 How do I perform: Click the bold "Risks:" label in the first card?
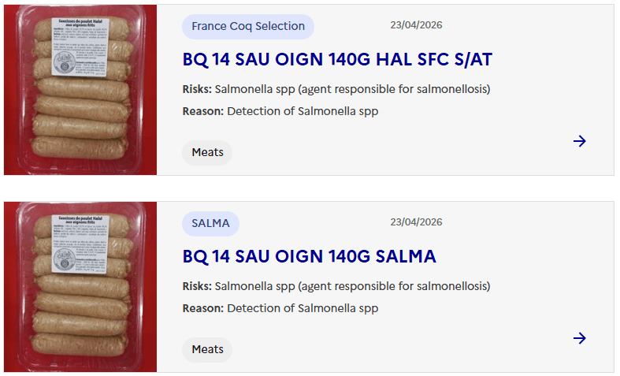pyautogui.click(x=197, y=89)
